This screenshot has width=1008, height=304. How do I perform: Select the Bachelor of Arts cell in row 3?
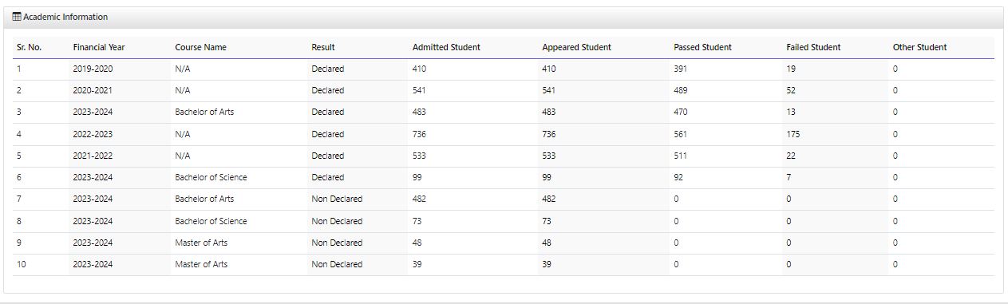point(204,112)
